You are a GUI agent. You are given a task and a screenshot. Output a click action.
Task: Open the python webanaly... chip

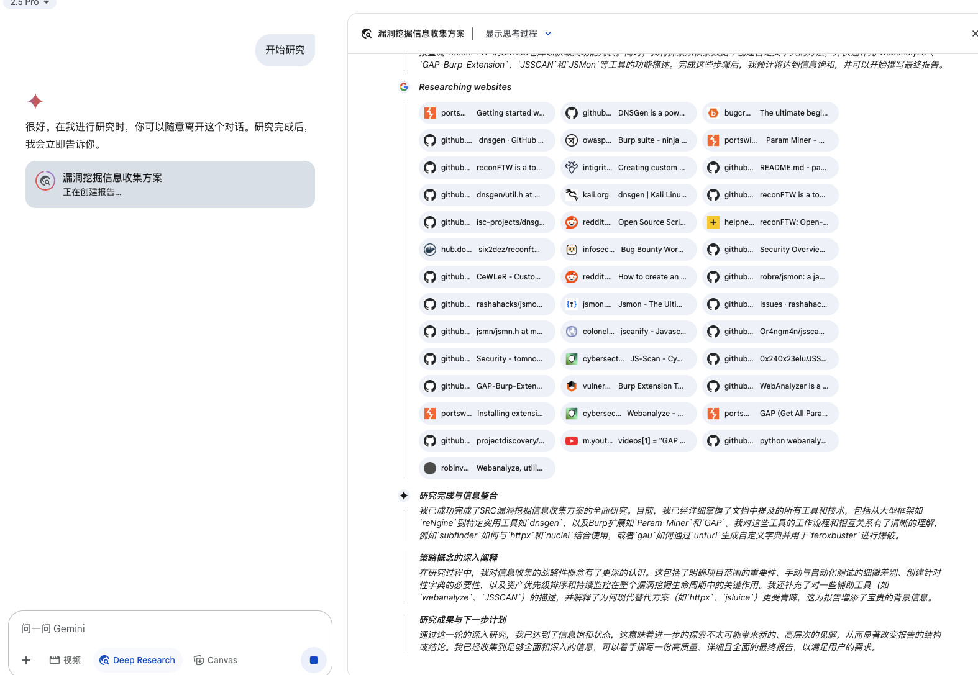770,441
